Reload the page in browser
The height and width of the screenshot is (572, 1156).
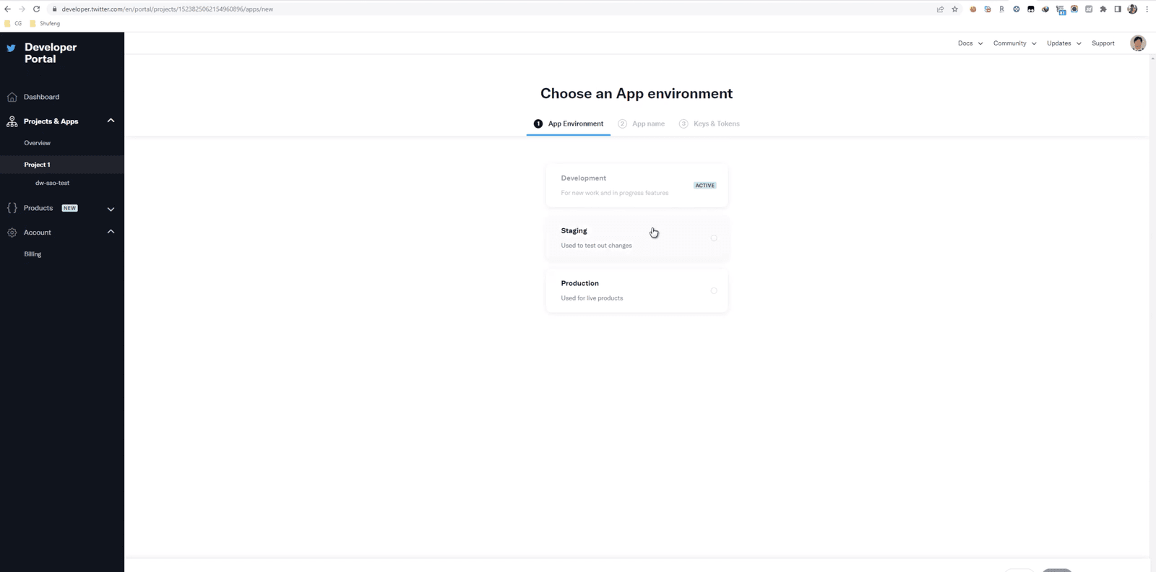click(36, 9)
